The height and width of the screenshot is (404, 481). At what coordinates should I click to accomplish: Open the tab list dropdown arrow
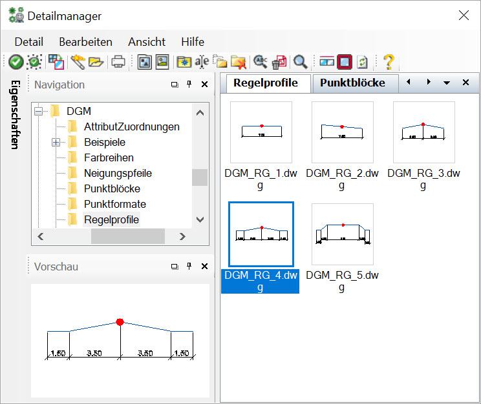[446, 83]
